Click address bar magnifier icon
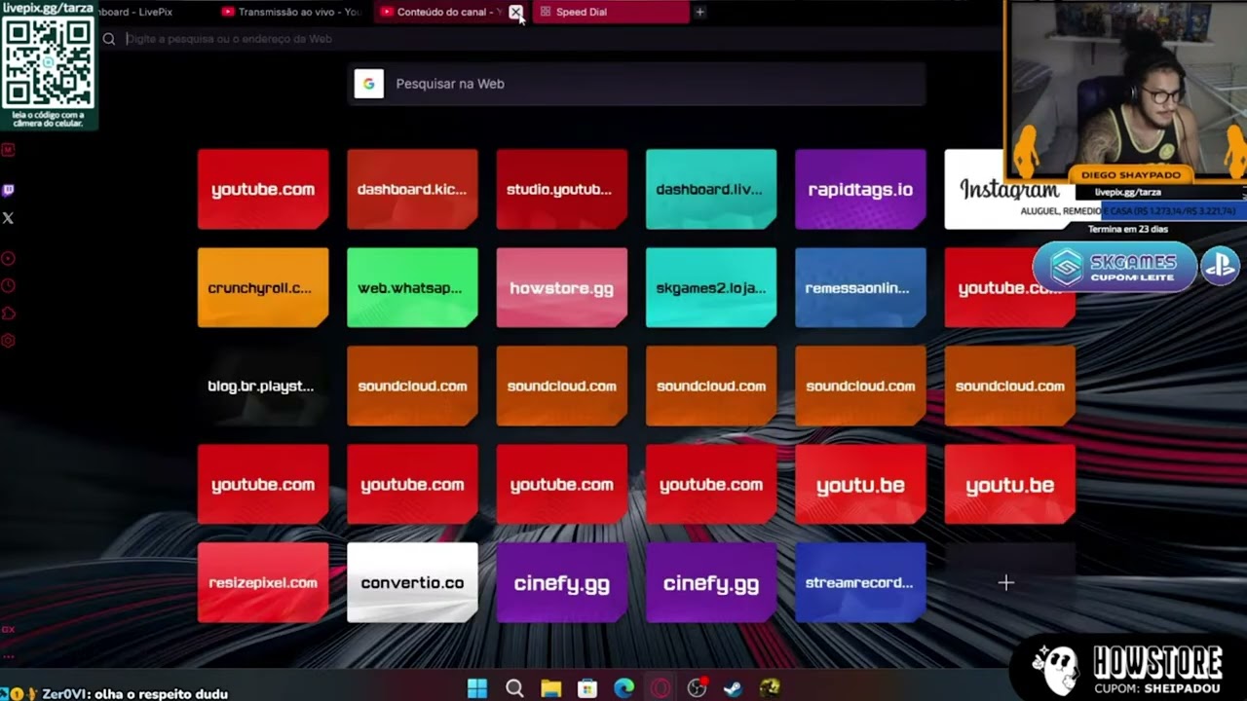The image size is (1247, 701). (109, 39)
